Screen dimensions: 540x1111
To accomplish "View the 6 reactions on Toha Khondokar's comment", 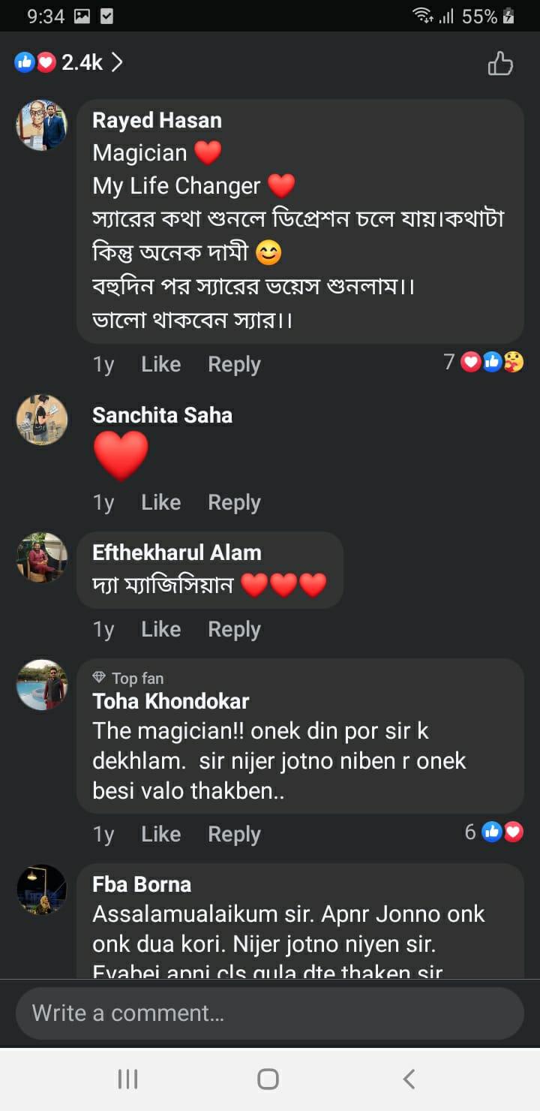I will (493, 832).
